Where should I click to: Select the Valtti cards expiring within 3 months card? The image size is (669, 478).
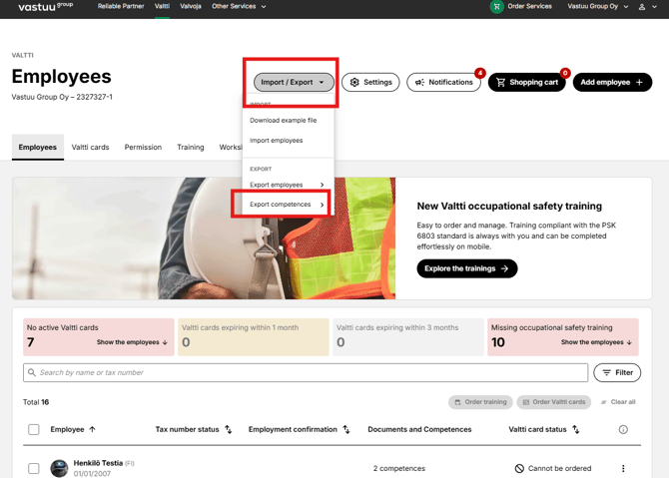(x=407, y=337)
